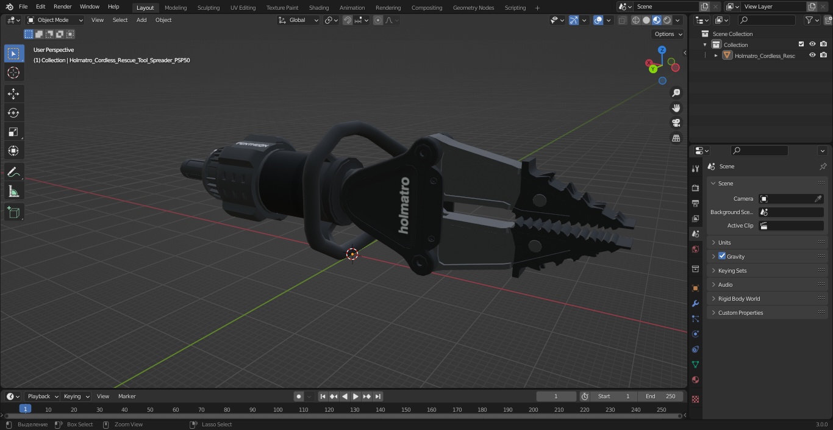Hide Holmatro_Cordless_Resc object in viewport
The image size is (833, 430).
pyautogui.click(x=812, y=56)
